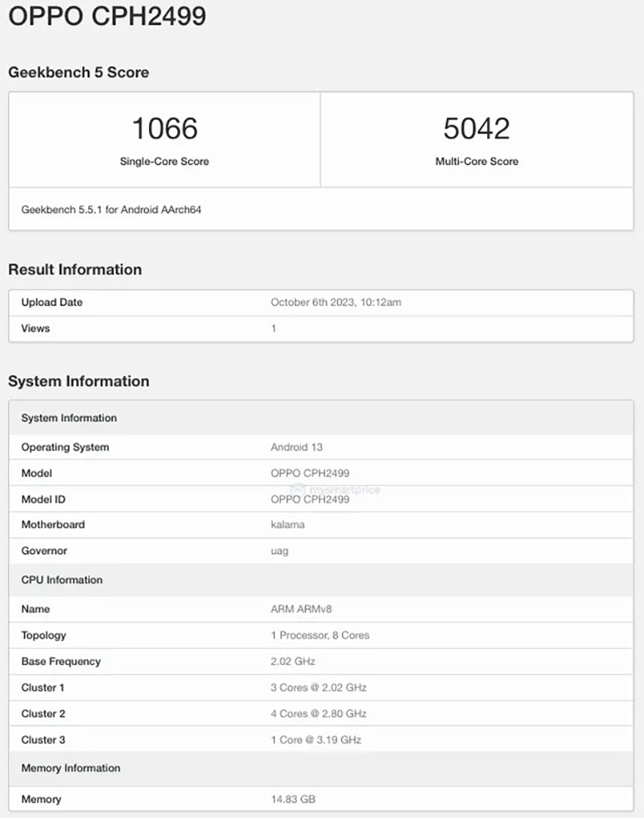This screenshot has width=644, height=818.
Task: Select the Topology 1 Processor 8 Cores row
Action: point(320,635)
